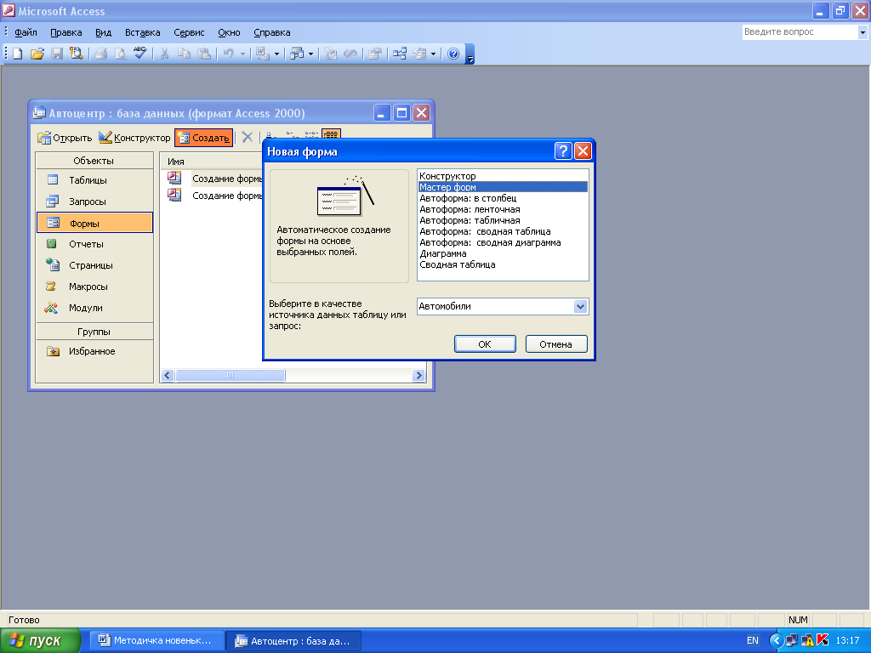Viewport: 871px width, 653px height.
Task: Expand the Автомобили data source combo box
Action: 580,306
